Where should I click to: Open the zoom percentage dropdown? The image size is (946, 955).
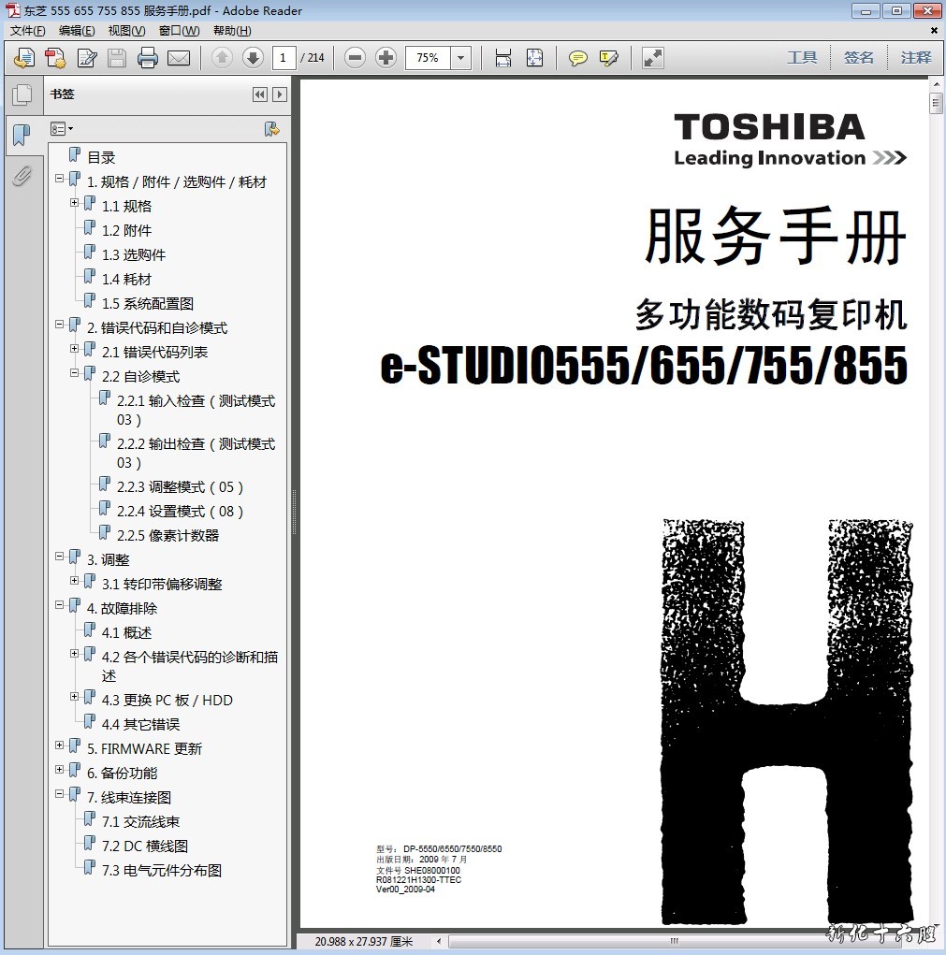460,58
